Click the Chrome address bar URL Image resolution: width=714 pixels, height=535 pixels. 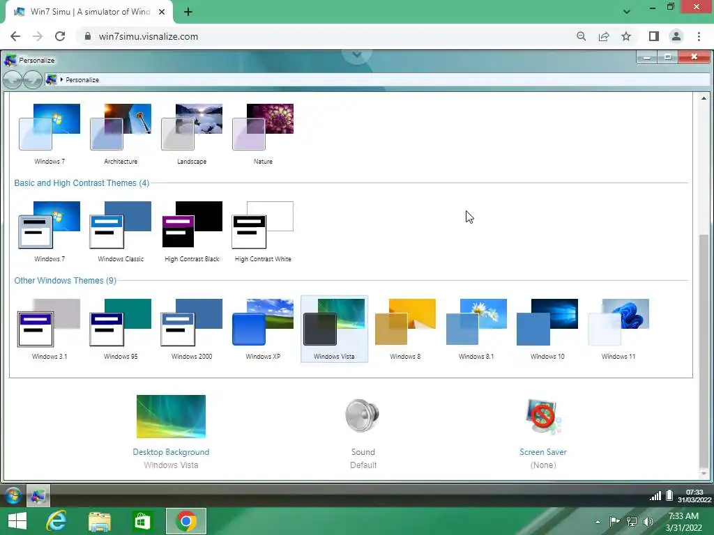pos(149,36)
